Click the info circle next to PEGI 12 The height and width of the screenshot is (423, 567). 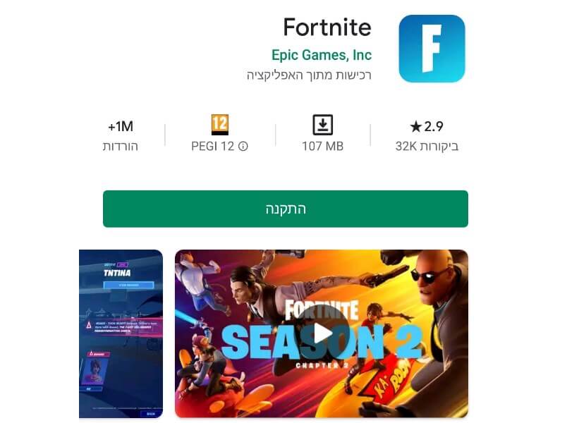243,147
